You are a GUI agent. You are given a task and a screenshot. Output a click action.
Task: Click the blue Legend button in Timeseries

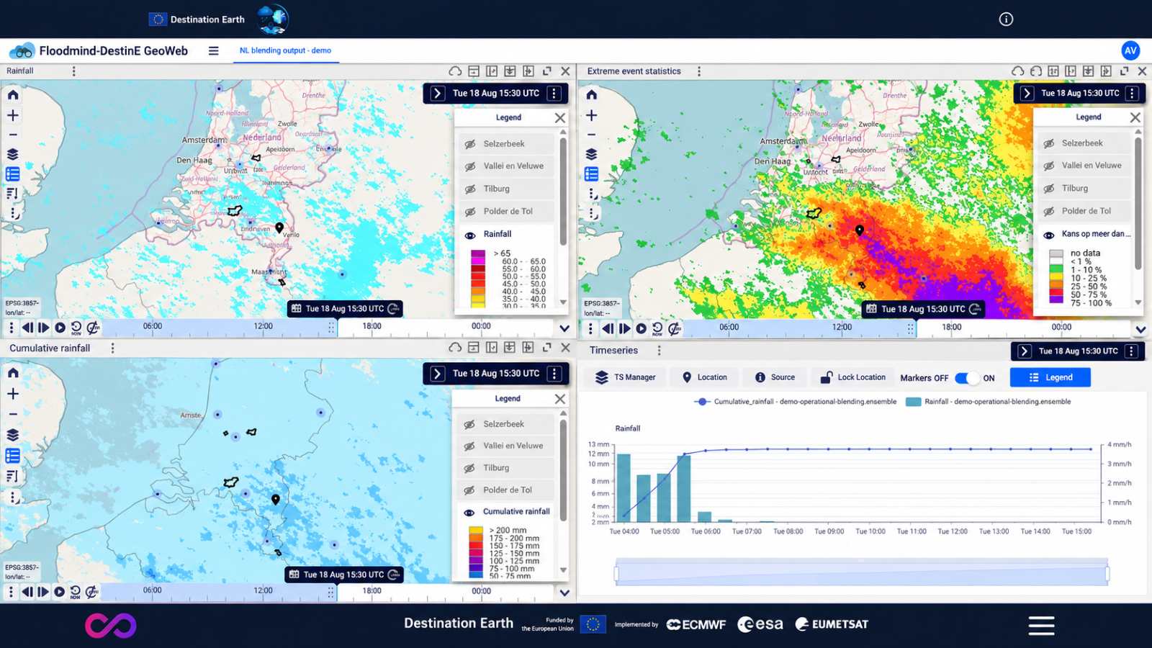tap(1050, 377)
